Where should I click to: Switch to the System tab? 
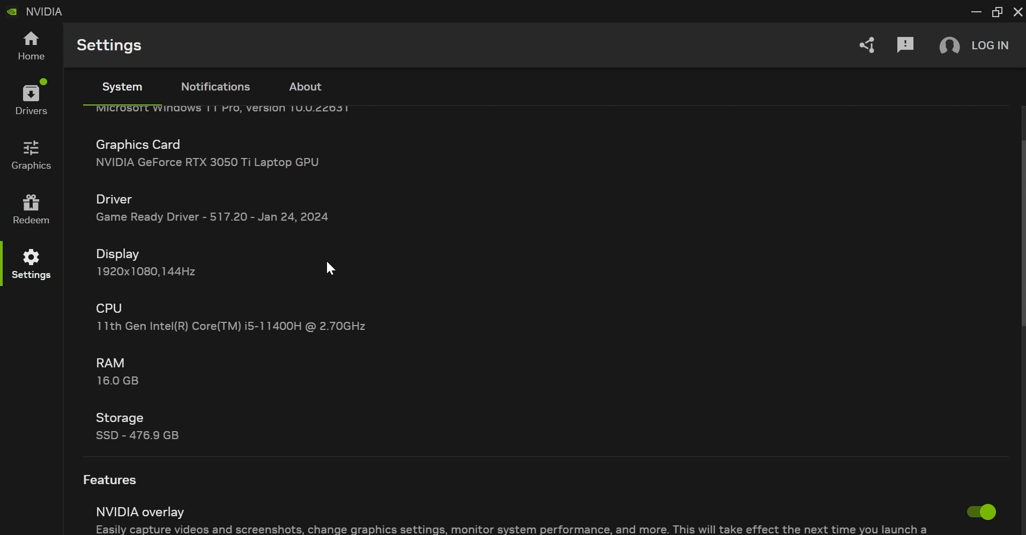pos(122,87)
